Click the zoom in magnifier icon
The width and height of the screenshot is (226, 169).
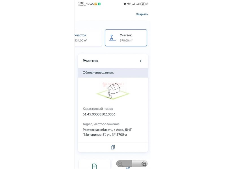point(144,164)
